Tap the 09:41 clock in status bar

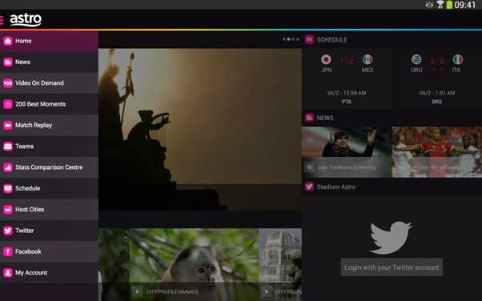coord(465,5)
